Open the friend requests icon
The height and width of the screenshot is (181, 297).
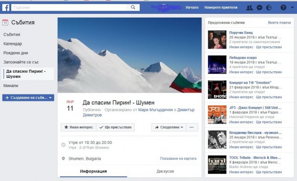pos(250,7)
